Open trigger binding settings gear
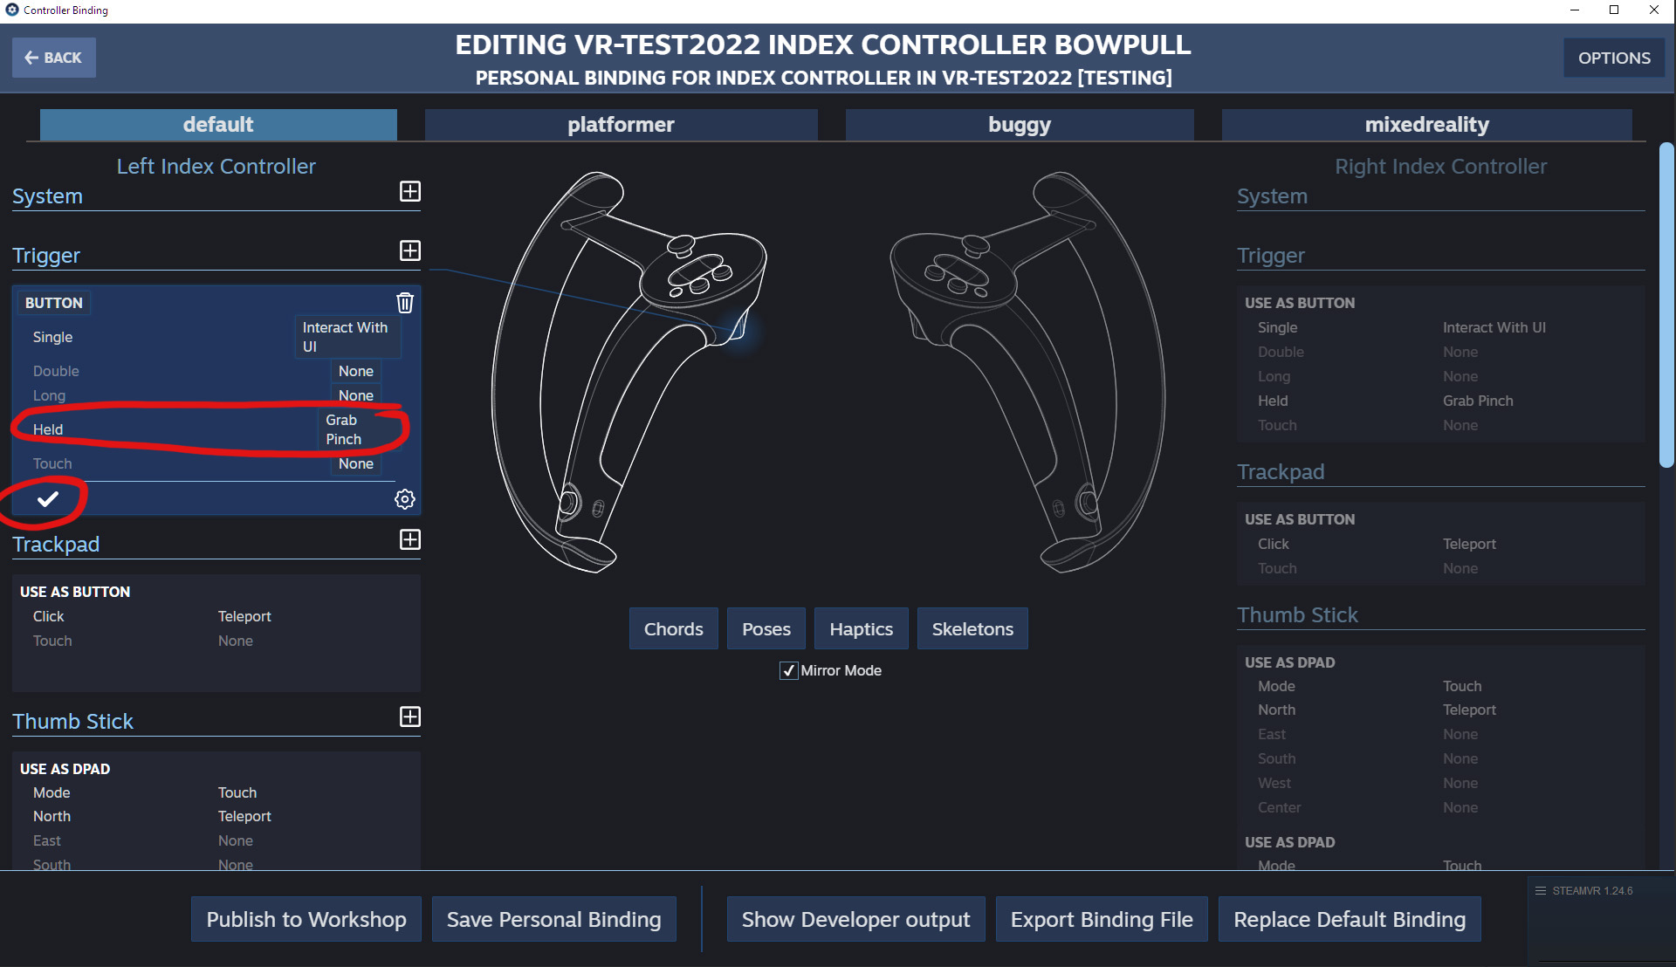 coord(404,499)
